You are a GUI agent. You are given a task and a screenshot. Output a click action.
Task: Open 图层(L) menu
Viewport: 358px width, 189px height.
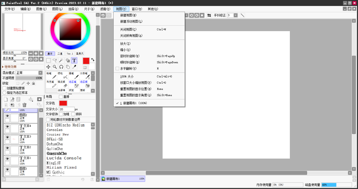click(x=57, y=9)
